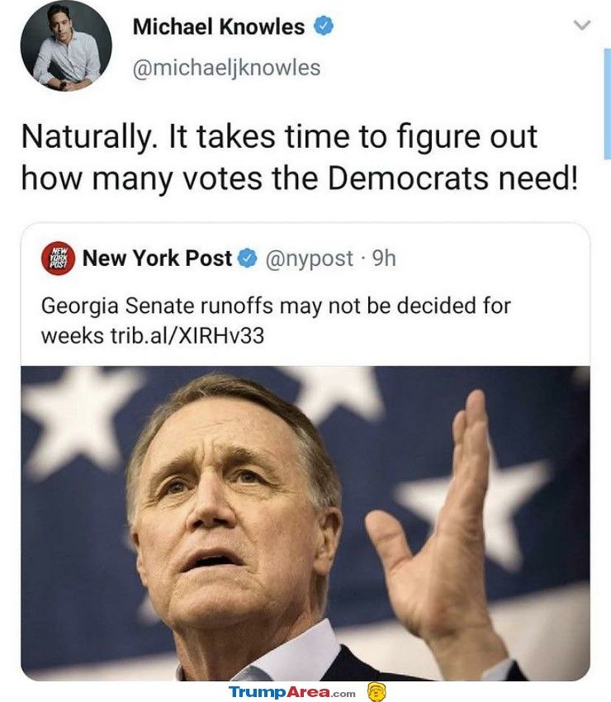Expand the tweet options chevron
611x702 pixels.
[x=582, y=26]
